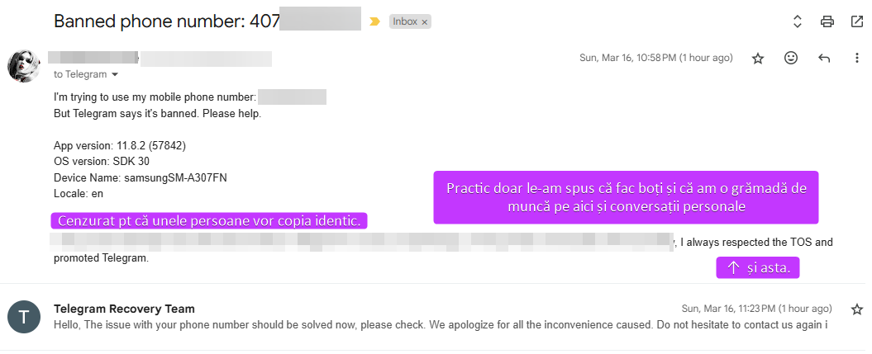The height and width of the screenshot is (354, 872).
Task: Star the first email message
Action: [758, 58]
